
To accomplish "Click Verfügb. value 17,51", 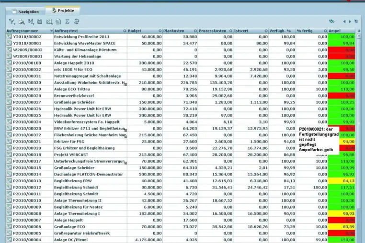I will point(289,187).
